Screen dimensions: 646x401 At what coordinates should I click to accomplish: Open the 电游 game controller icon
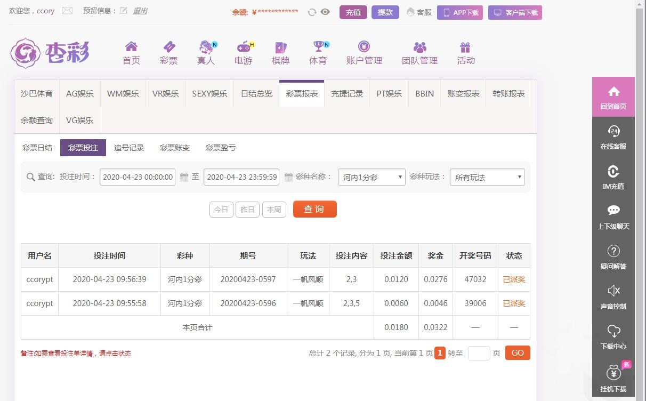[244, 47]
